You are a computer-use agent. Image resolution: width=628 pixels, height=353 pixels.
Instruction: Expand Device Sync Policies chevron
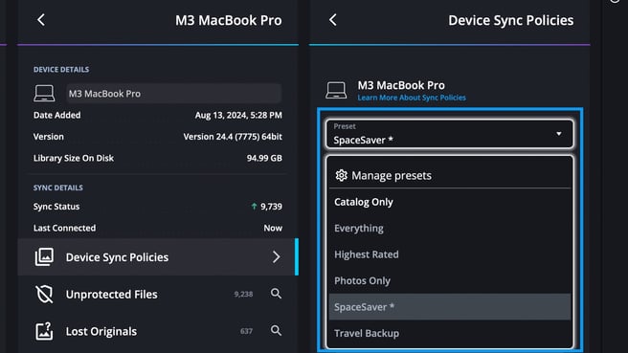[276, 257]
